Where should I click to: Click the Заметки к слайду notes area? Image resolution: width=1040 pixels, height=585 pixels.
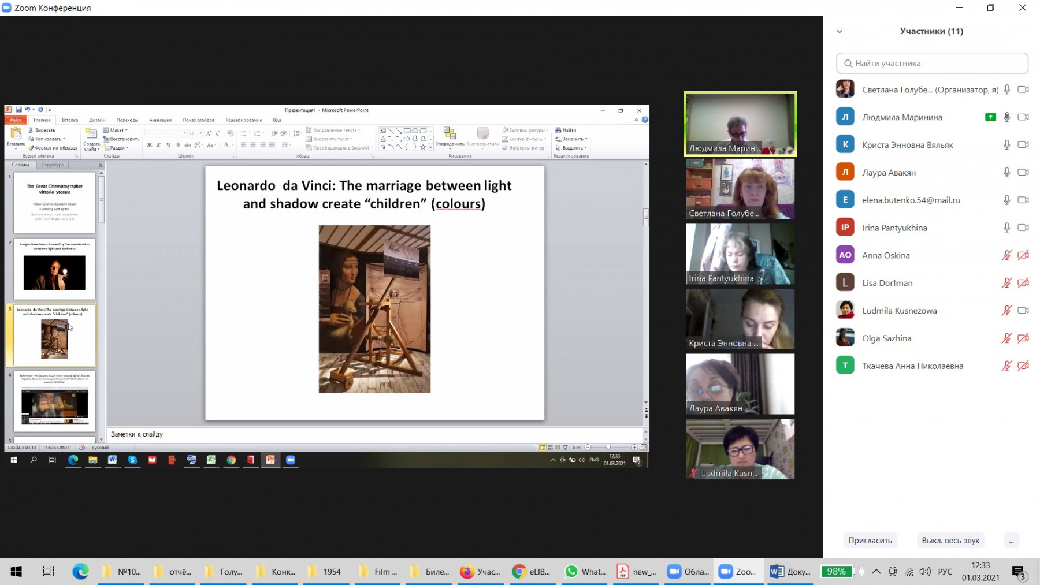coord(376,434)
